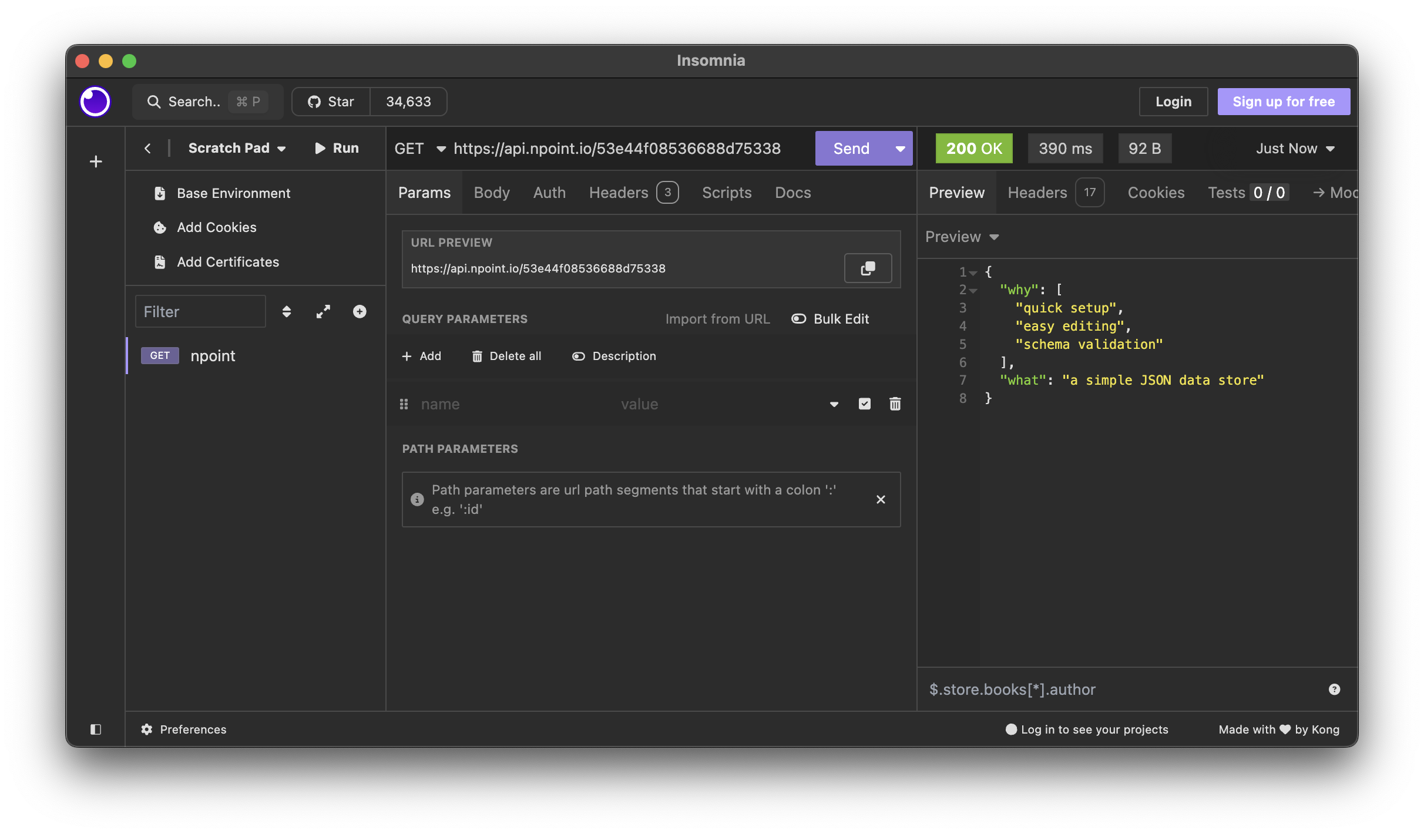Switch to the Auth tab
The image size is (1424, 834).
(549, 193)
